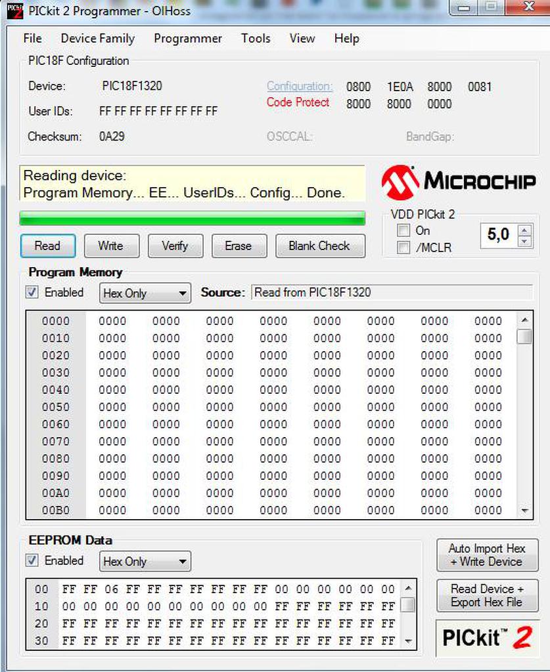Click the PICkit 2 logo image
This screenshot has width=550, height=672.
pos(488,638)
